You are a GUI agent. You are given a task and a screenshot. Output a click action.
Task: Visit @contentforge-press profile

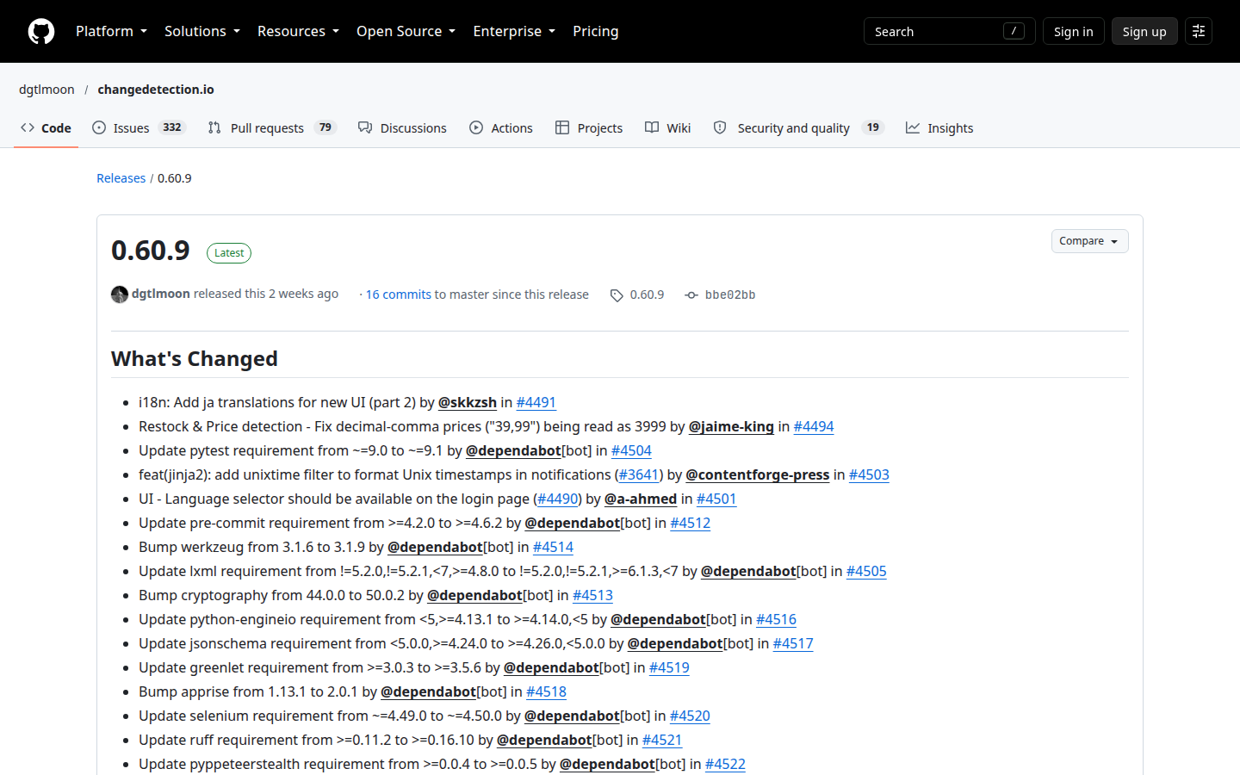coord(758,474)
